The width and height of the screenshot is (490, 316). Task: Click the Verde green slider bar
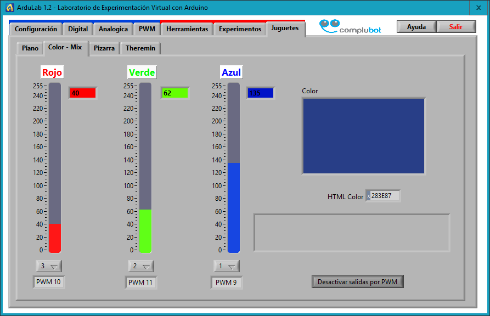145,167
